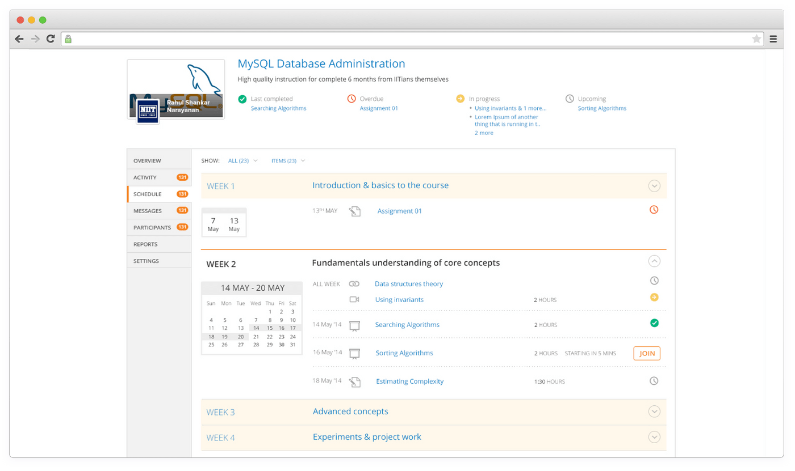
Task: Open Assignment 01 under Overdue
Action: [x=379, y=108]
